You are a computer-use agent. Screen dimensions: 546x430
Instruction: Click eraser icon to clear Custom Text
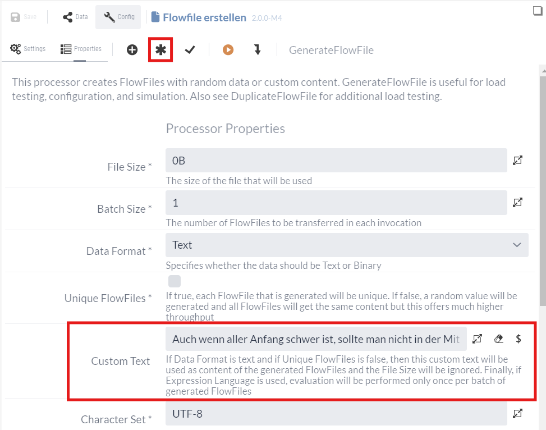[x=498, y=339]
